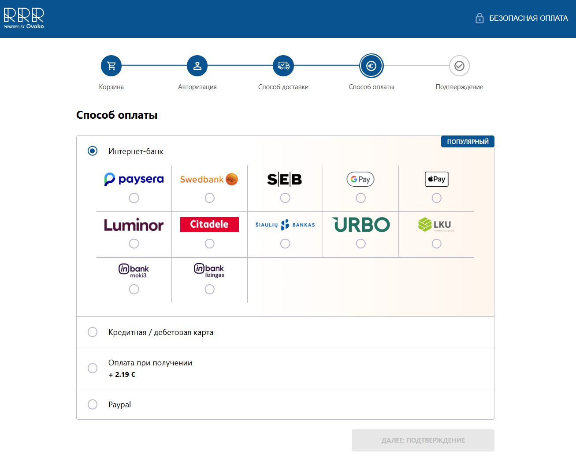Click the Авторизация step label
Screen dimensions: 576x470
point(197,87)
